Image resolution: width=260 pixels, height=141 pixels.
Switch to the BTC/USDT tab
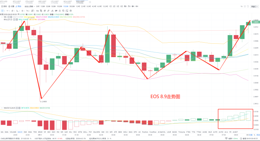(x=17, y=2)
